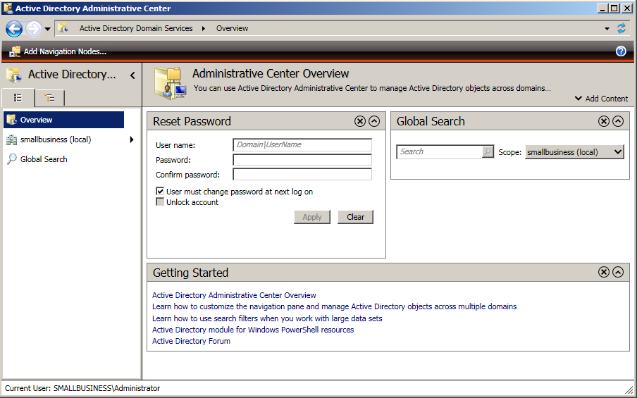Switch to the List View tab
637x398 pixels.
(x=18, y=98)
